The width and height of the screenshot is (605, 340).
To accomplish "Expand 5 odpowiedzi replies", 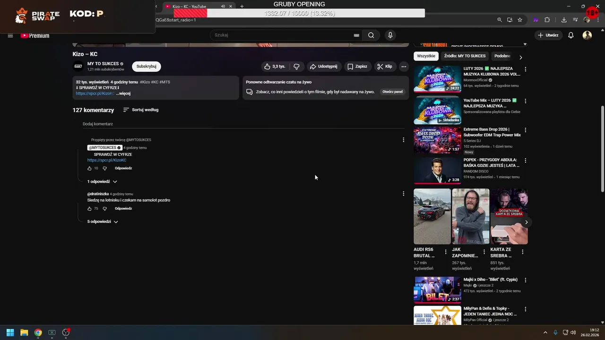I will pyautogui.click(x=103, y=221).
